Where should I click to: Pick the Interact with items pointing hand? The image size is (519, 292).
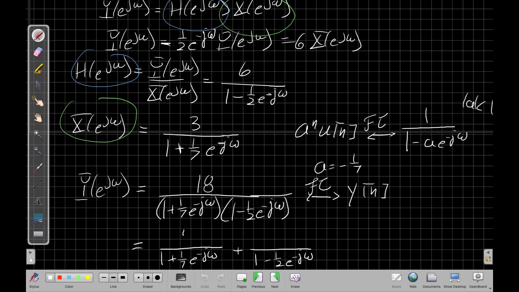coord(38,101)
